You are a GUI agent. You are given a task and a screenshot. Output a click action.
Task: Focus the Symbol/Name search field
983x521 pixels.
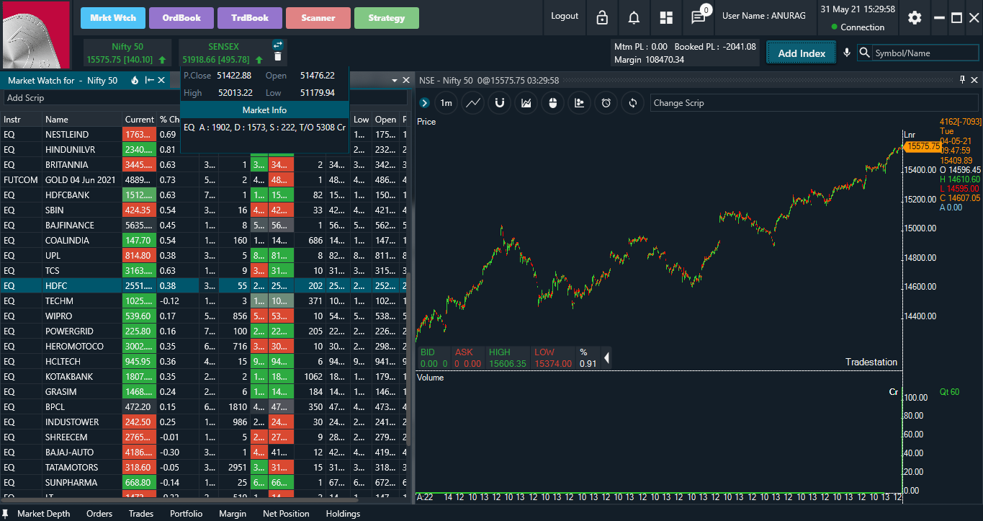coord(925,53)
